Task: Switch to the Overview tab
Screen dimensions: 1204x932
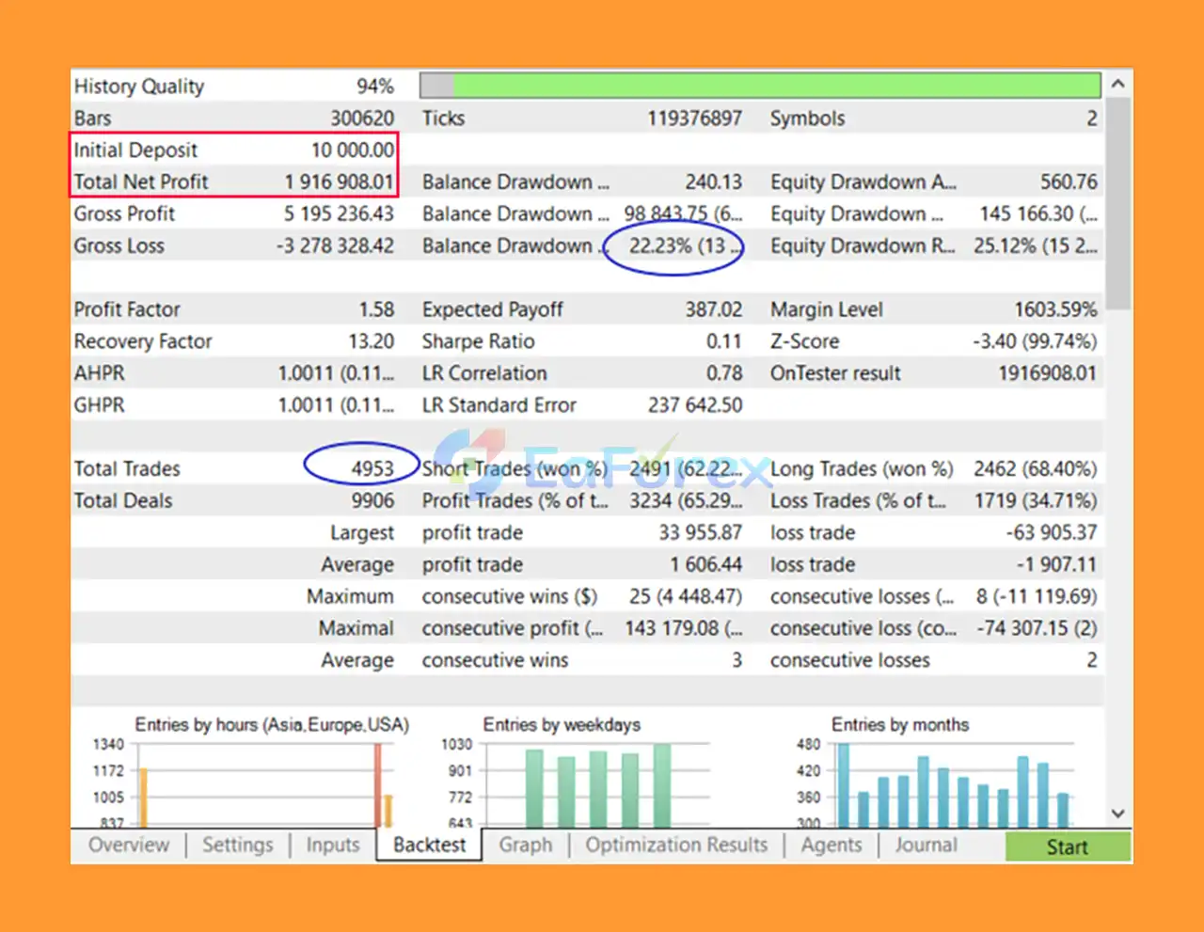Action: (129, 845)
